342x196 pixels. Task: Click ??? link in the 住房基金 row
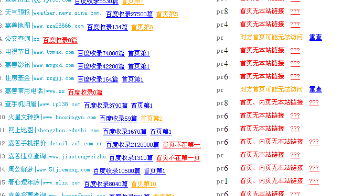[295, 76]
